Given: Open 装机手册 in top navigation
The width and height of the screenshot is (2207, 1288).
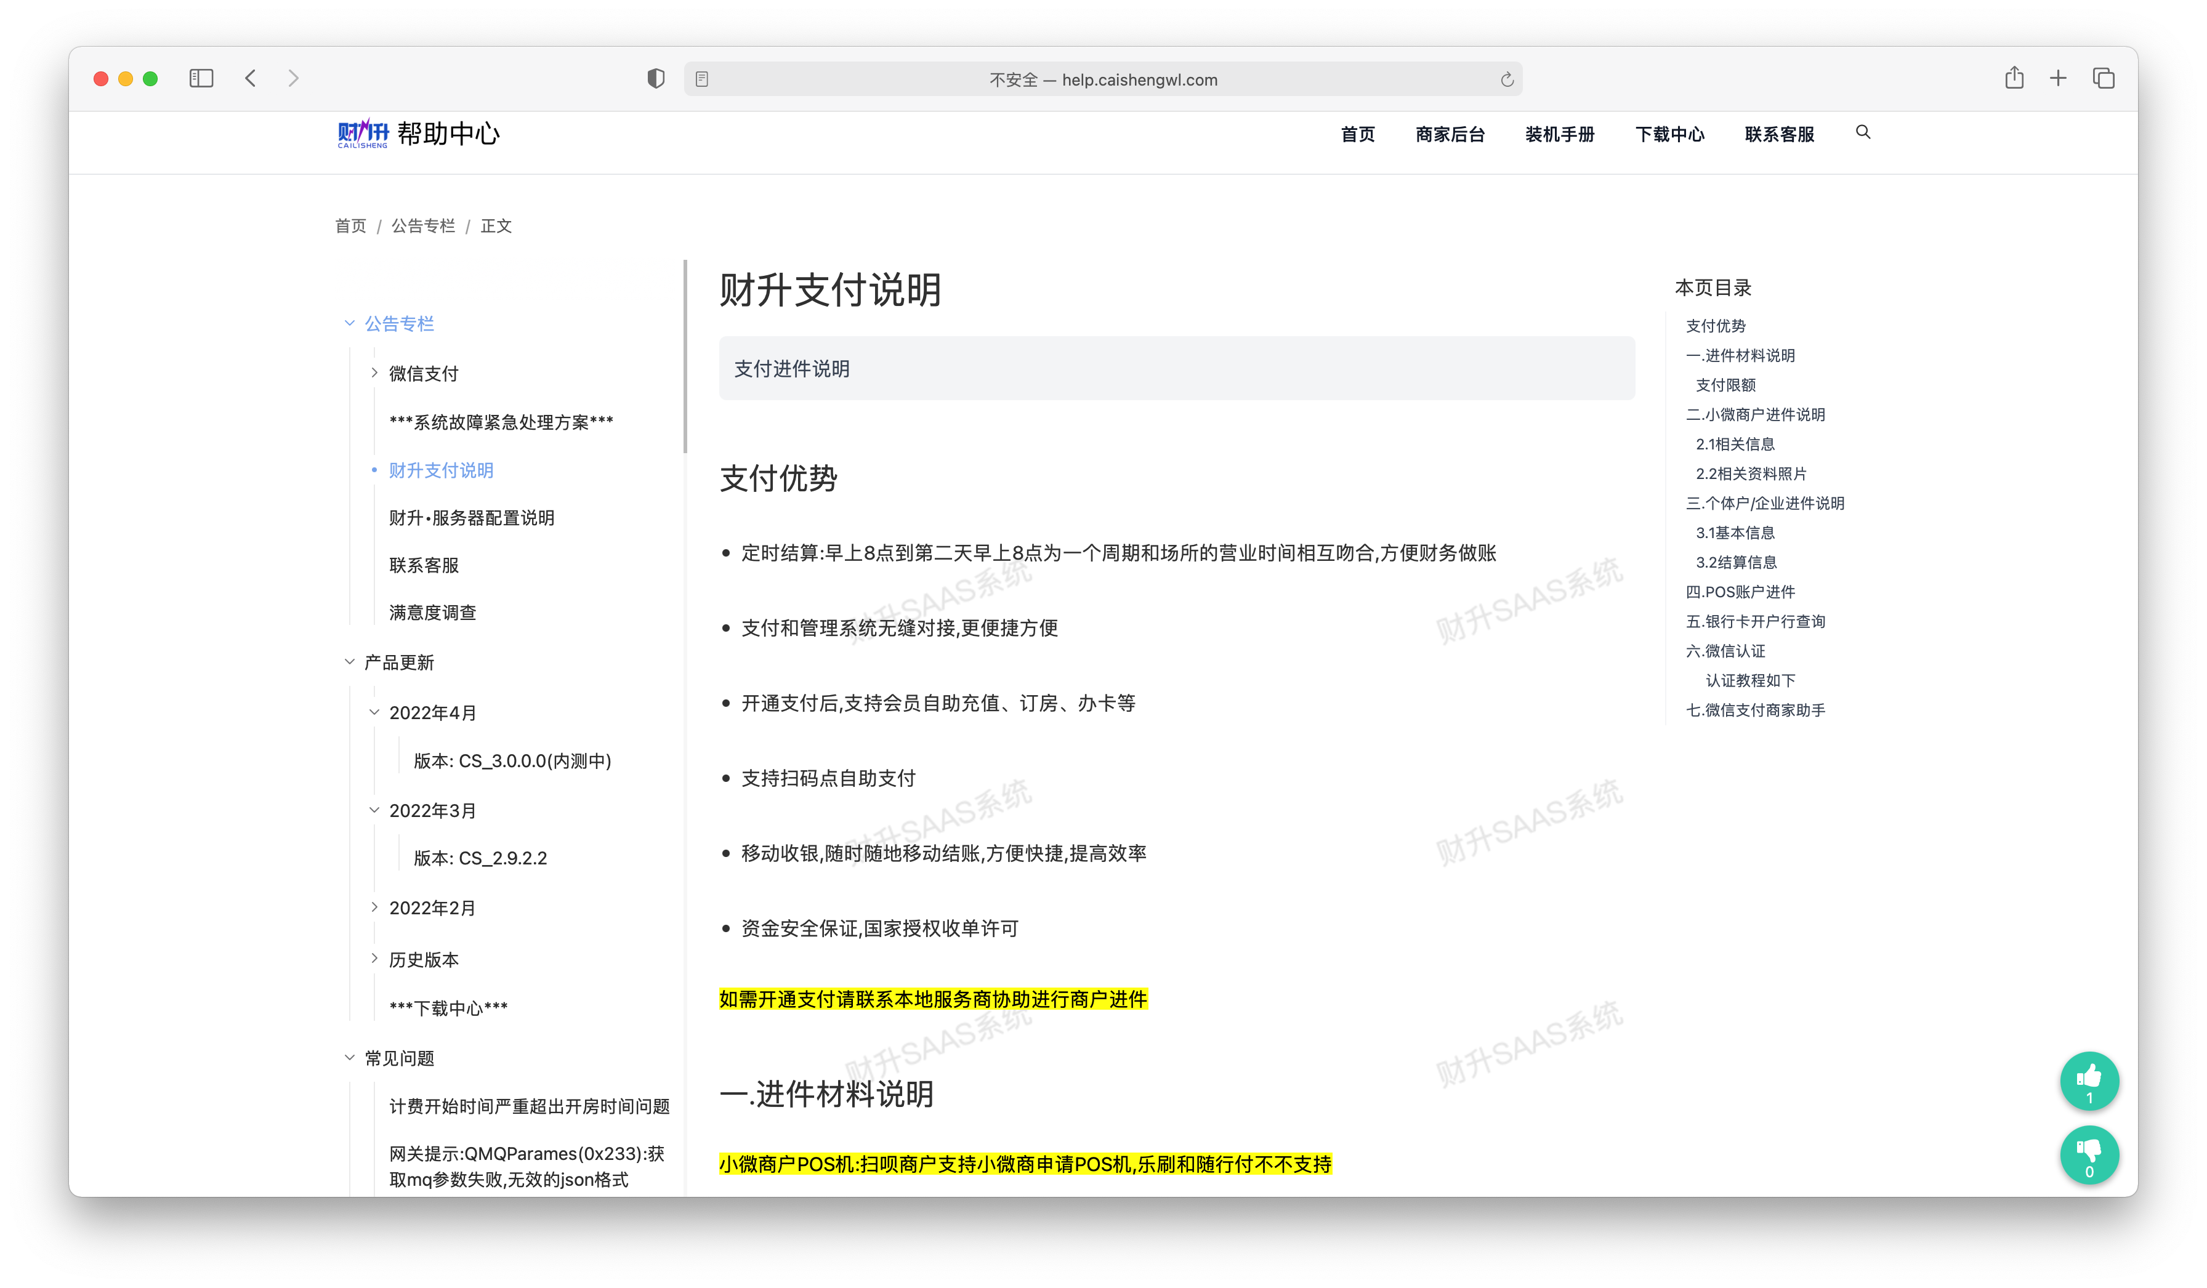Looking at the screenshot, I should [1560, 134].
